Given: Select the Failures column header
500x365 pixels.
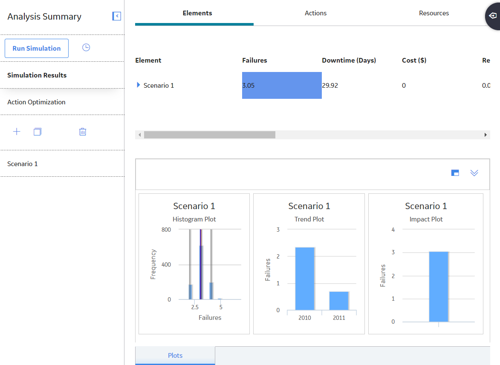Looking at the screenshot, I should (x=254, y=60).
